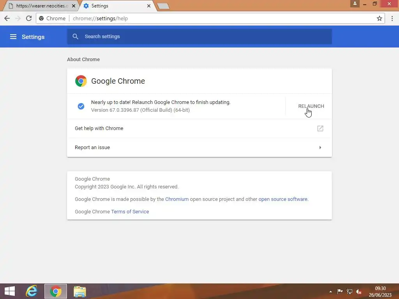
Task: Close the wearer.neocities tab
Action: pyautogui.click(x=74, y=5)
